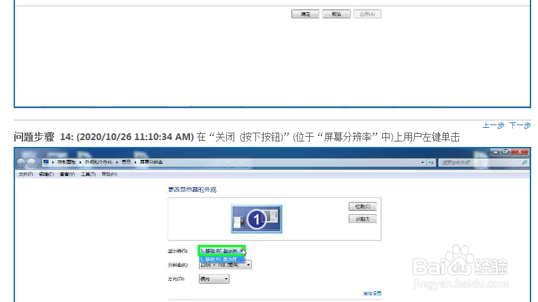Minimize the screen resolution window
This screenshot has height=302, width=538.
pos(495,151)
